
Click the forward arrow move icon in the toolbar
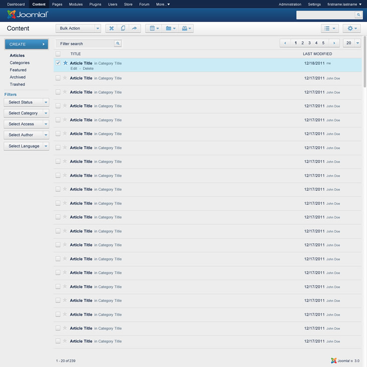tap(134, 28)
